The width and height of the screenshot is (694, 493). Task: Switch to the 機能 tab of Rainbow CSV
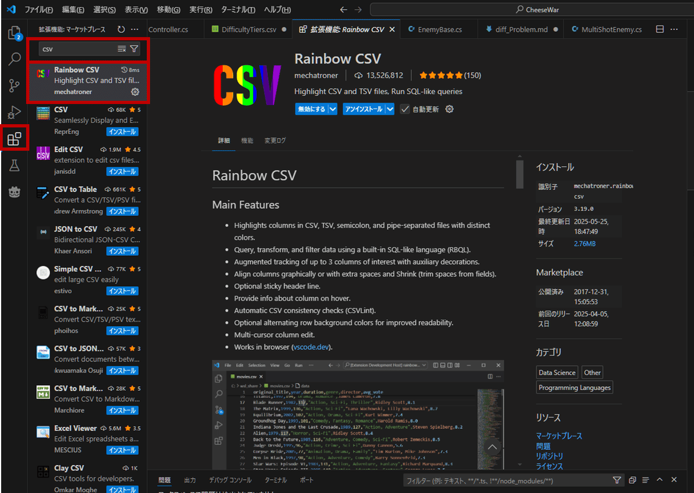click(247, 140)
